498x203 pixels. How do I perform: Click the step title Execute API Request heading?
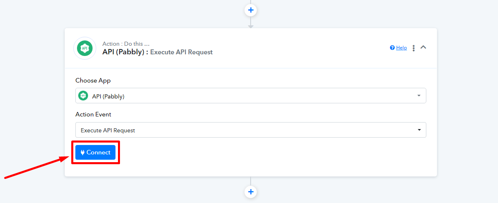coord(181,52)
